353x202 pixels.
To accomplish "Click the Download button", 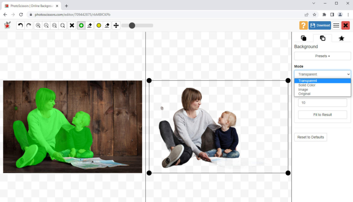I will 320,25.
